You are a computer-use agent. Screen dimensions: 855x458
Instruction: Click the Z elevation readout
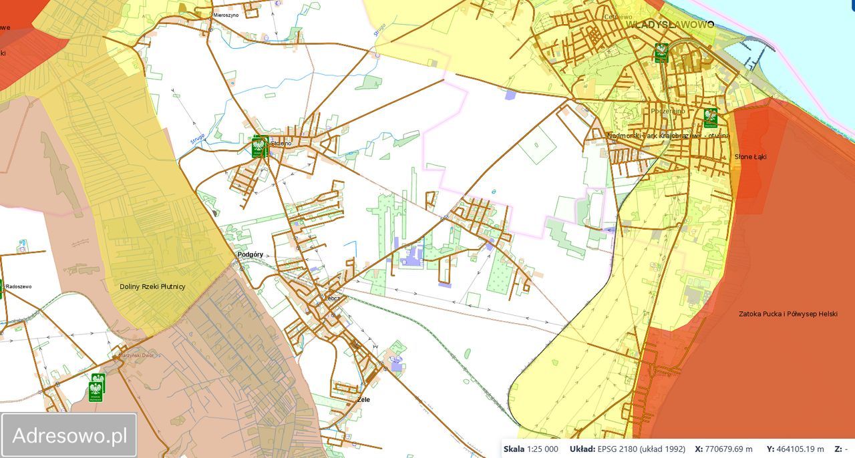click(841, 449)
